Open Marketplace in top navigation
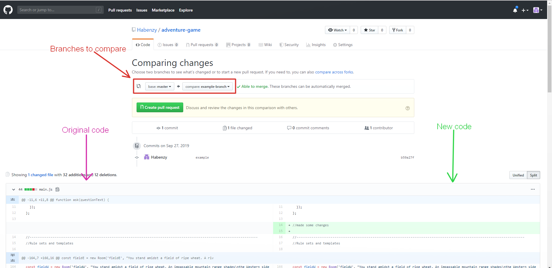This screenshot has width=552, height=268. (163, 10)
